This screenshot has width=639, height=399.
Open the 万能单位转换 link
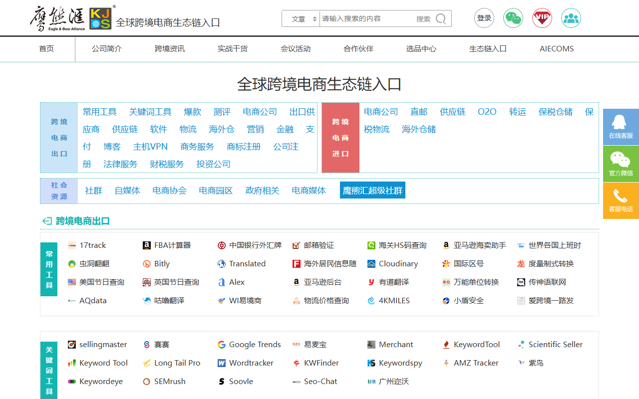point(476,282)
